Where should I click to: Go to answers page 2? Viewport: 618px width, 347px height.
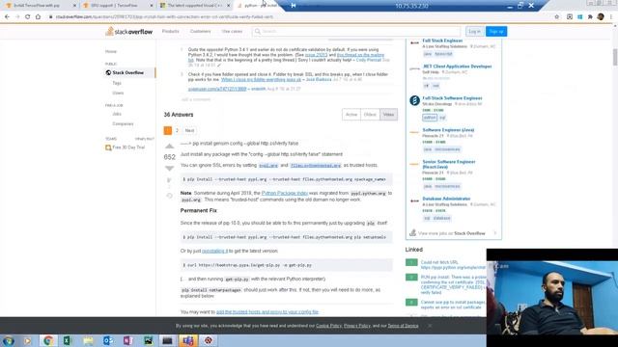[177, 130]
